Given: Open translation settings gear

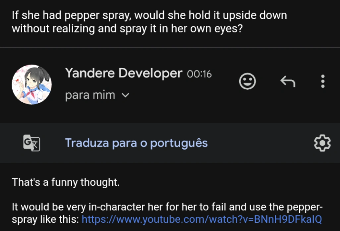Looking at the screenshot, I should click(x=322, y=143).
